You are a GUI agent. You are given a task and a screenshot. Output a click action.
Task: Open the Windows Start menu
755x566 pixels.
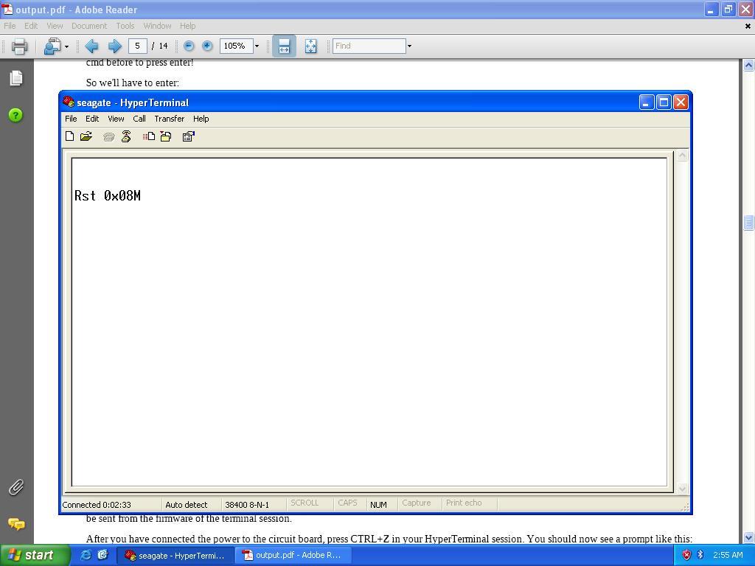[x=35, y=556]
